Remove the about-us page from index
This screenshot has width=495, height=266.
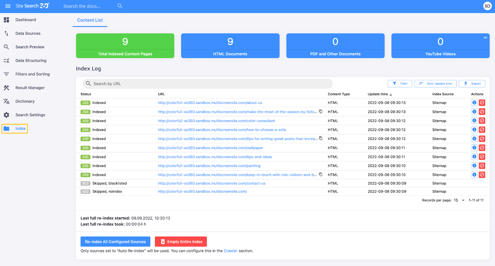coord(482,102)
